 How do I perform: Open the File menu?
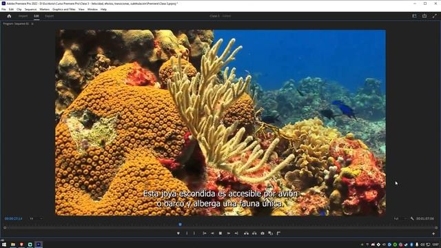(3, 9)
